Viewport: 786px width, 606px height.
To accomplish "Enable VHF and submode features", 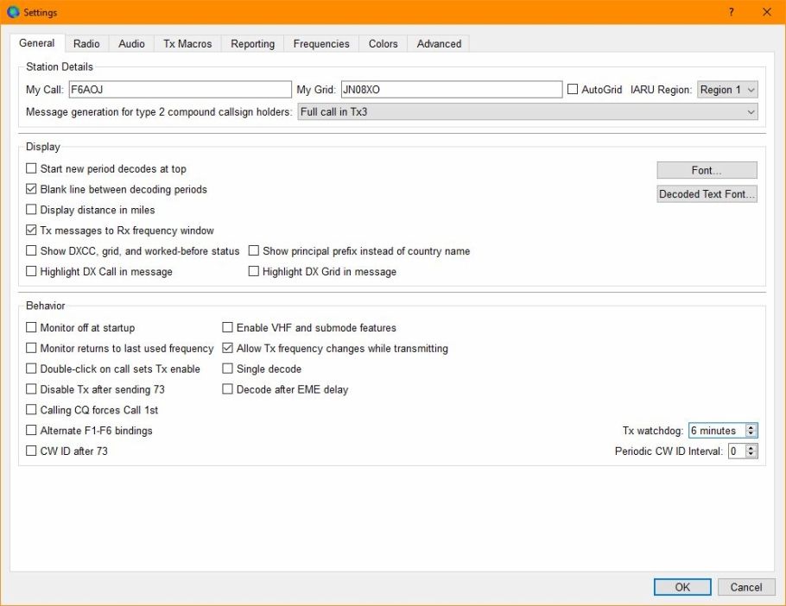I will point(228,328).
